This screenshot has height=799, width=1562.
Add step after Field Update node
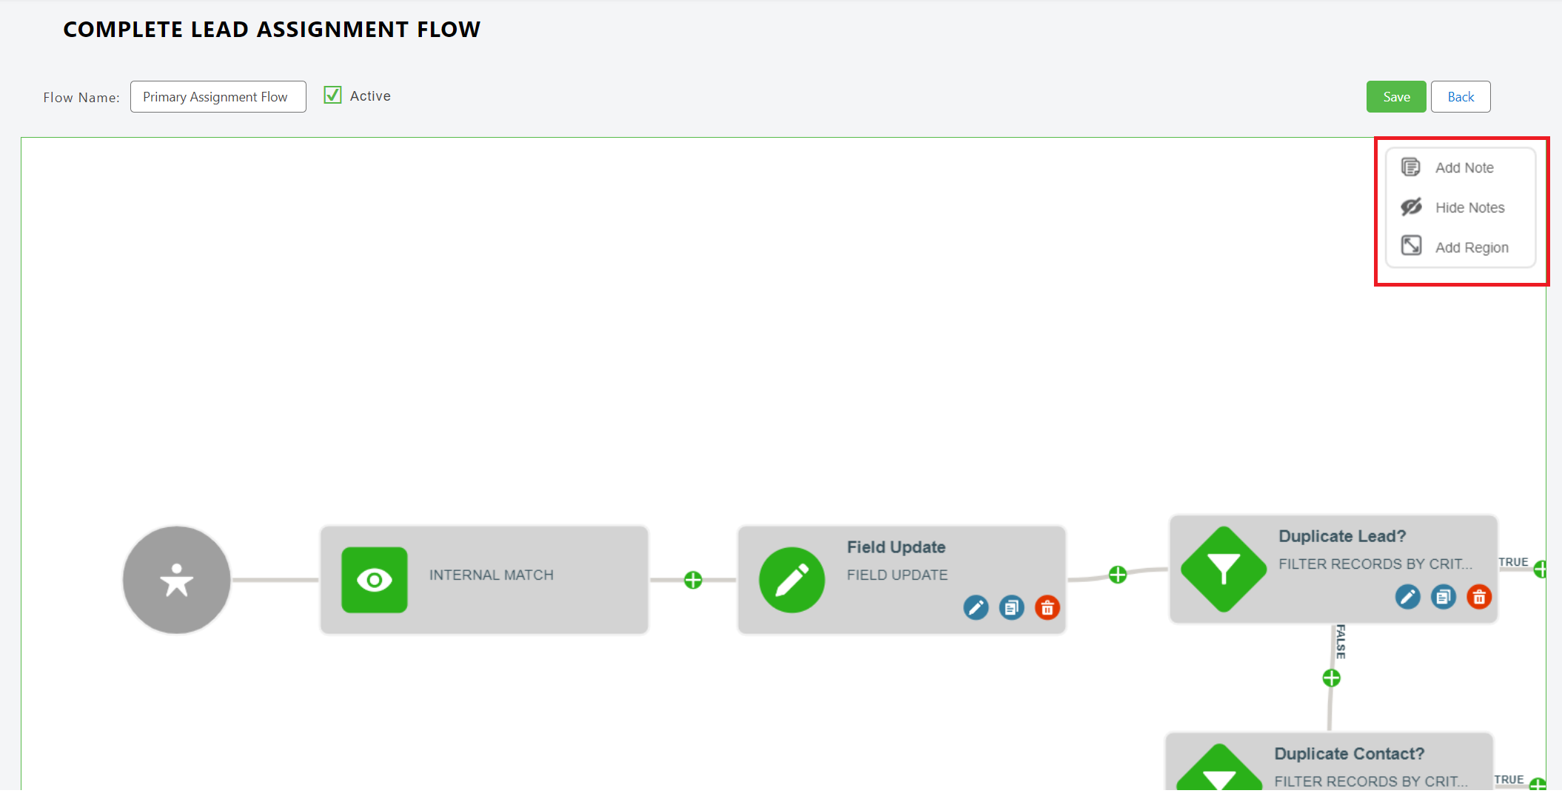1118,575
